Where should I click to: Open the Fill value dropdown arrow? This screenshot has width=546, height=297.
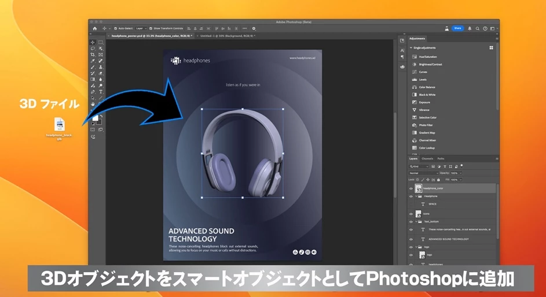tap(460, 180)
